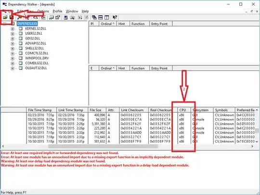The width and height of the screenshot is (260, 195).
Task: Open the Help menu
Action: pos(85,11)
